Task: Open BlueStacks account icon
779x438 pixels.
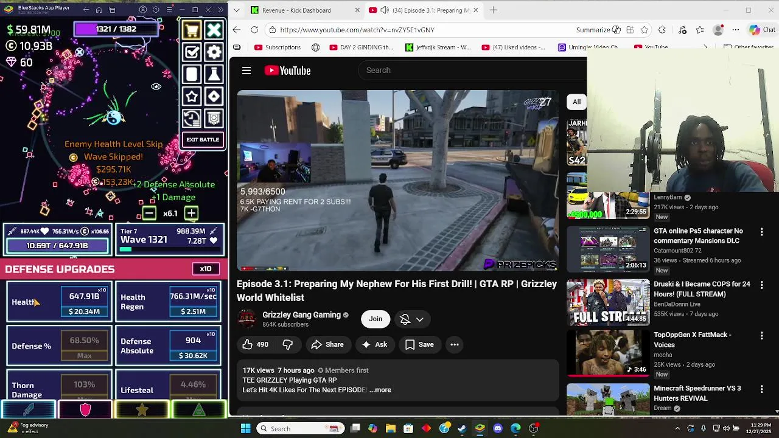Action: [x=143, y=10]
